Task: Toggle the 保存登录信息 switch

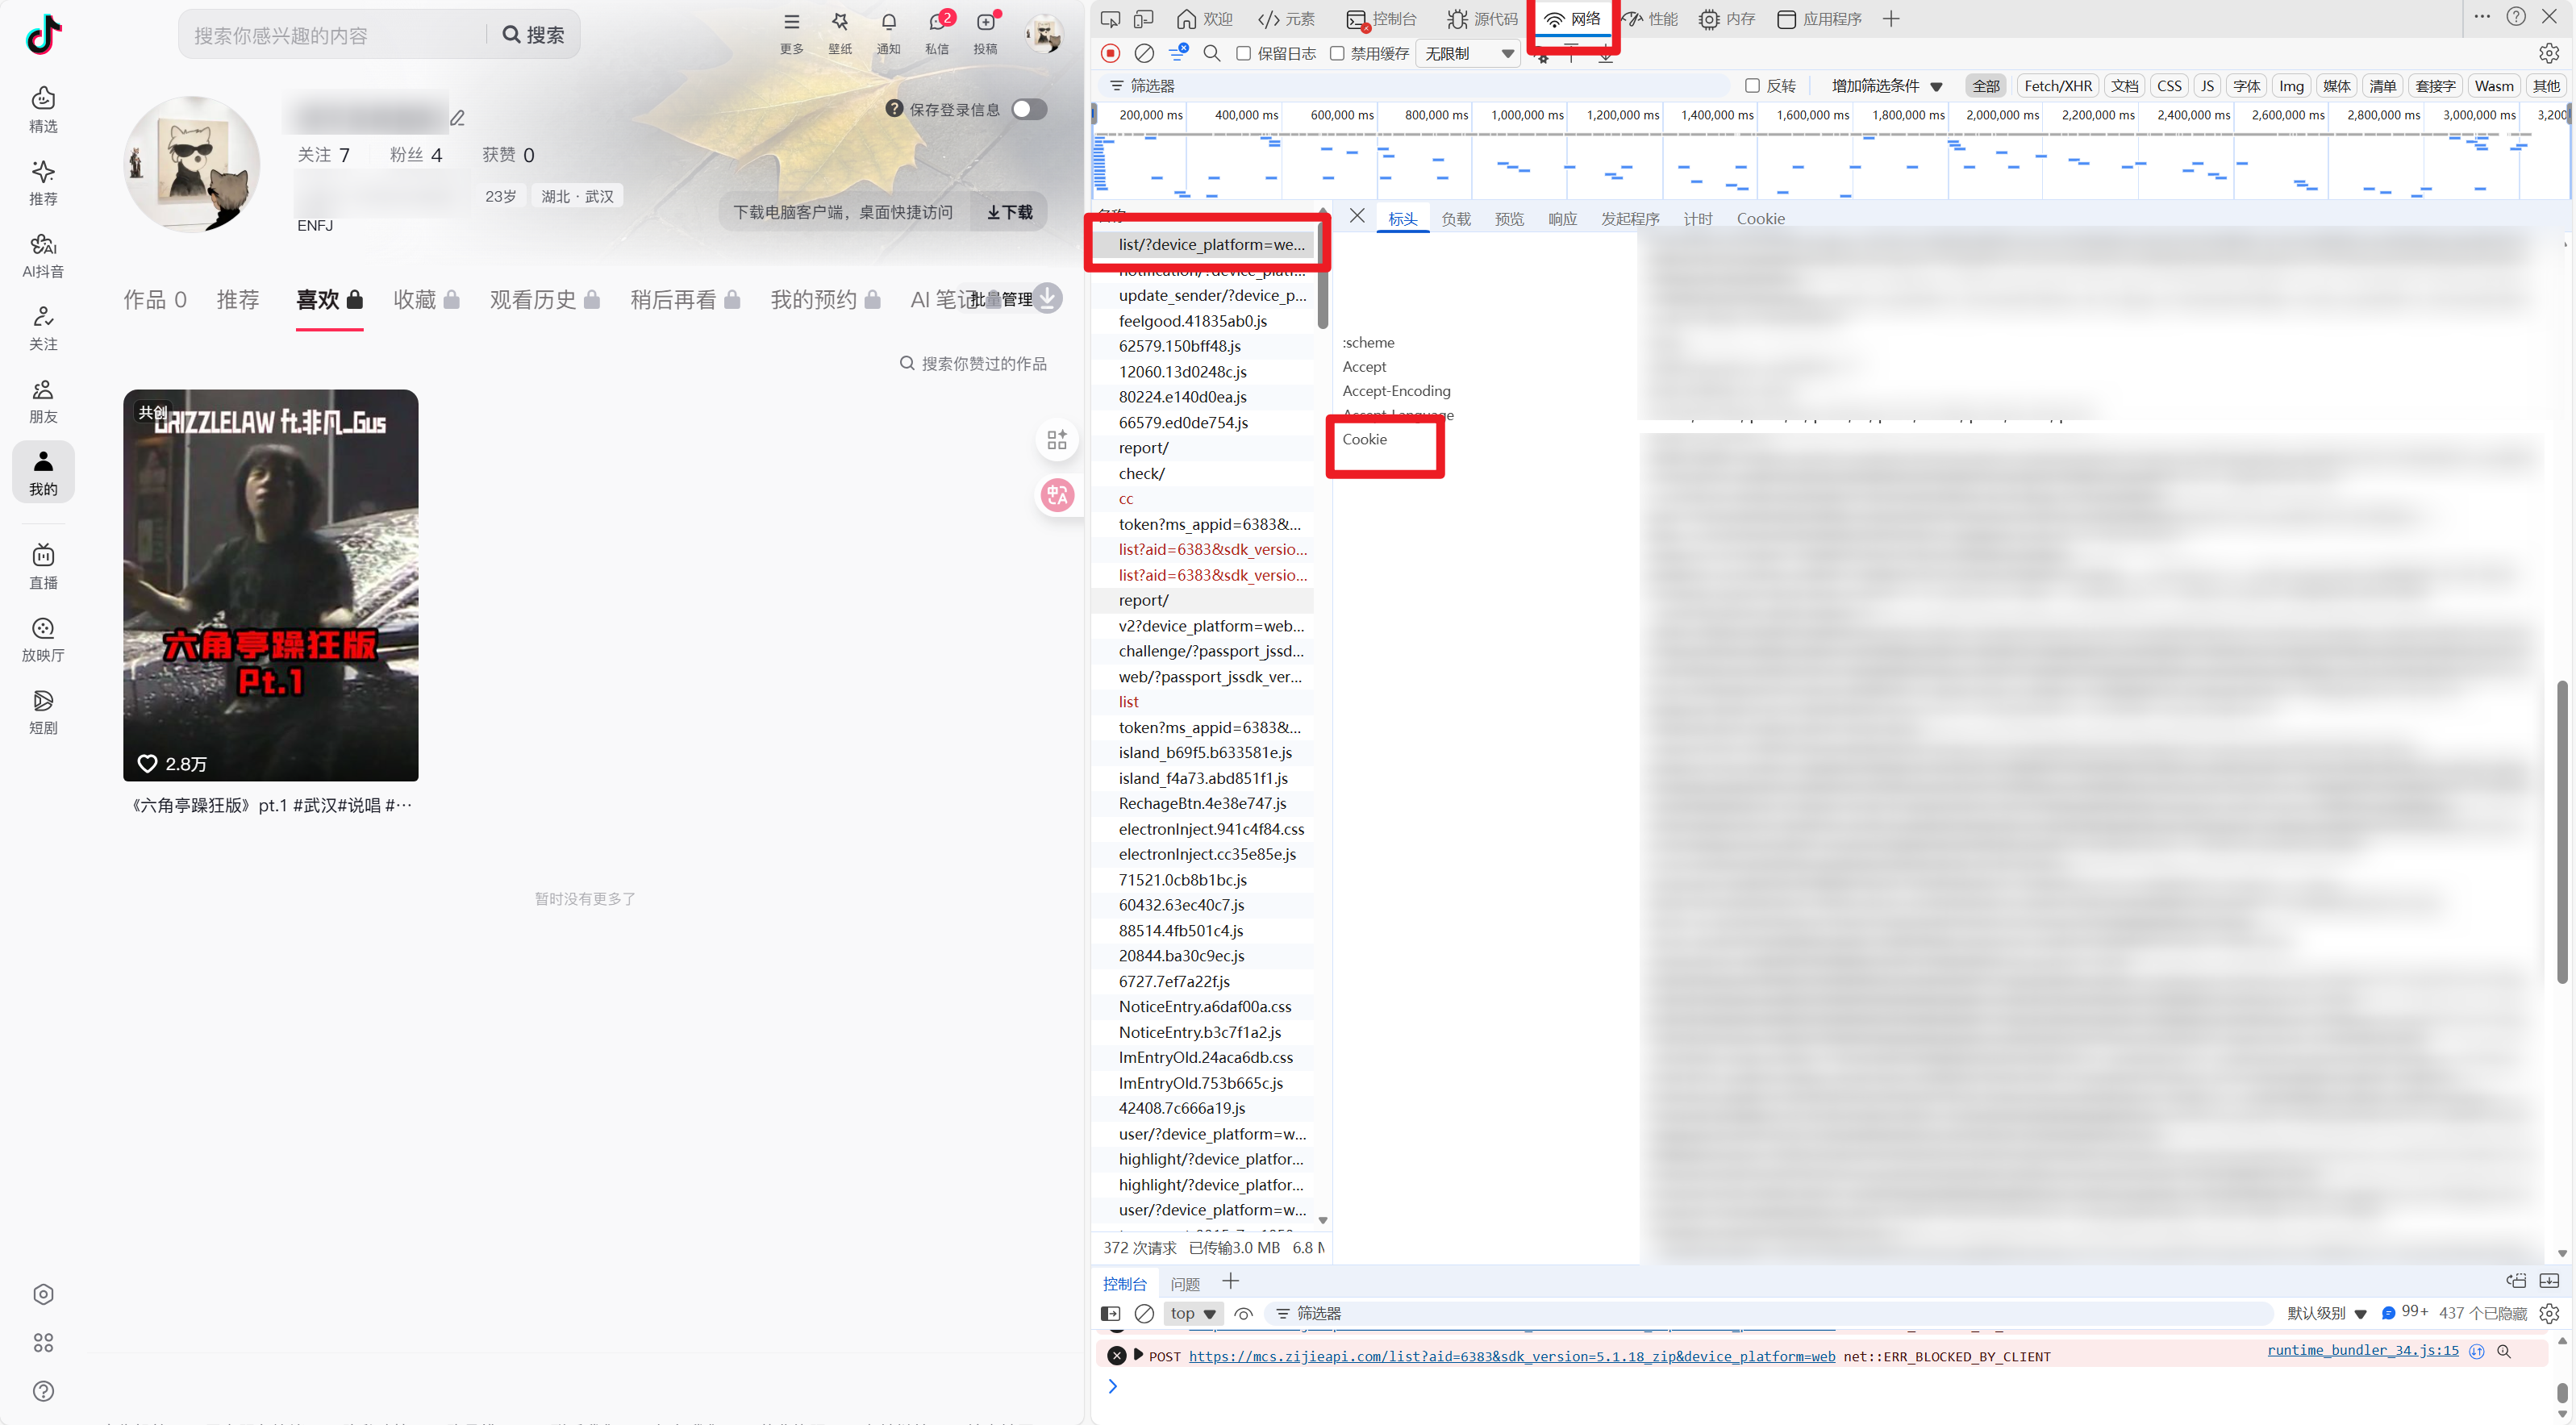Action: pyautogui.click(x=1028, y=109)
